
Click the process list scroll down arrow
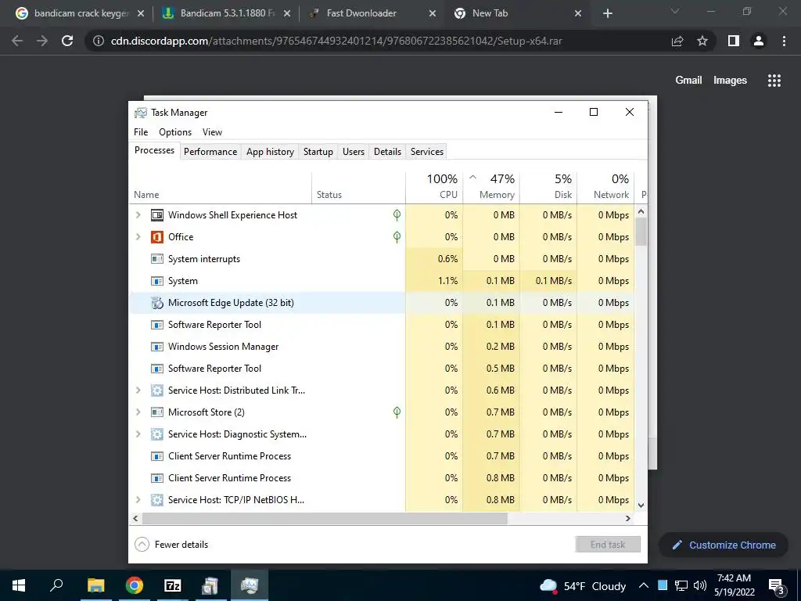tap(641, 506)
